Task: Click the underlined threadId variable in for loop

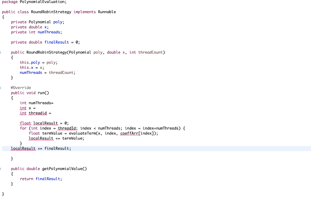Action: [67, 128]
